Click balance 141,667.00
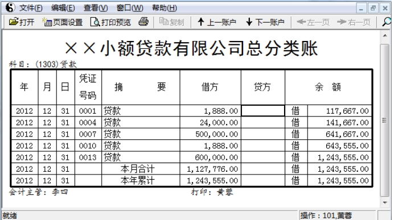Image resolution: width=394 pixels, height=220 pixels. (347, 123)
